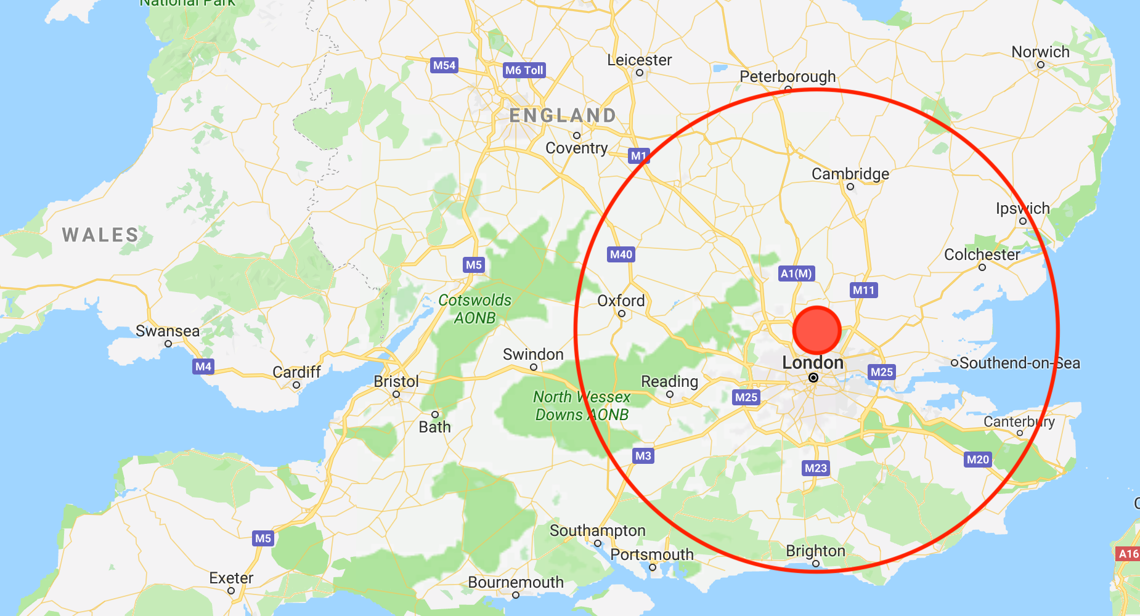Select the Cardiff city marker dot
This screenshot has height=616, width=1140.
[296, 385]
